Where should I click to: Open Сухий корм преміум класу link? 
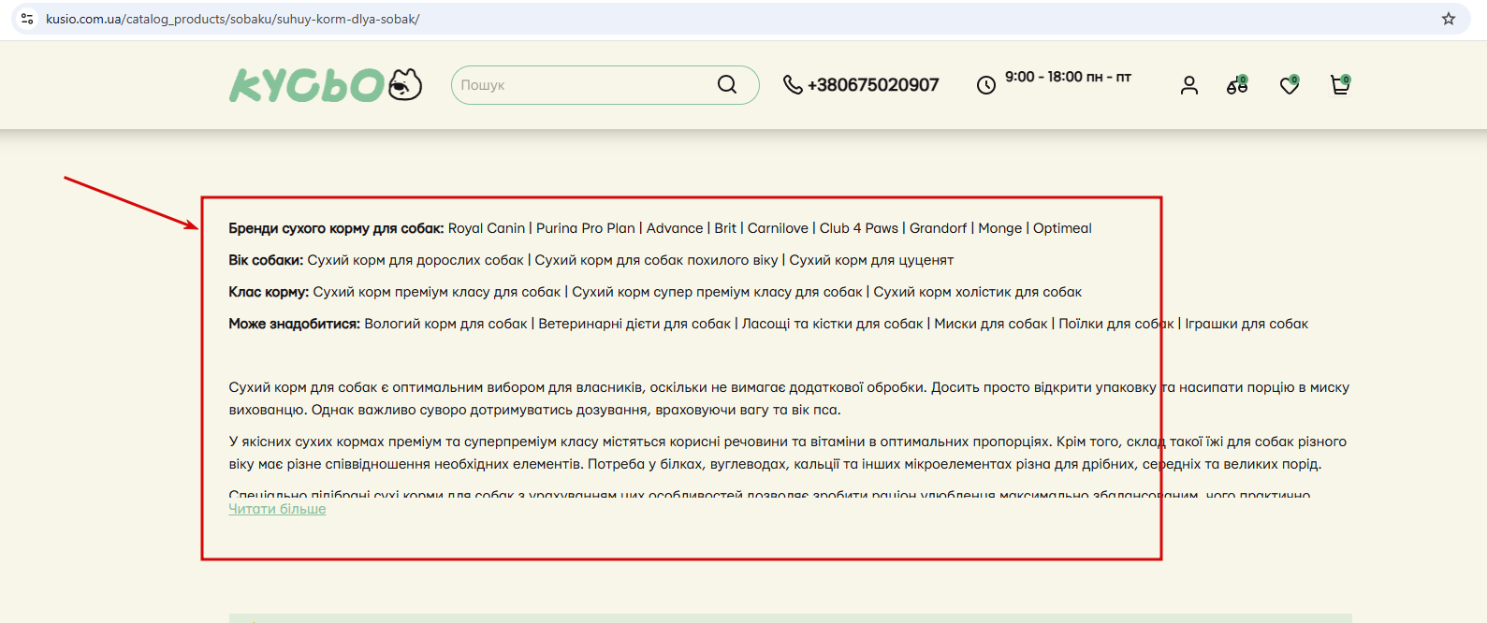tap(437, 292)
